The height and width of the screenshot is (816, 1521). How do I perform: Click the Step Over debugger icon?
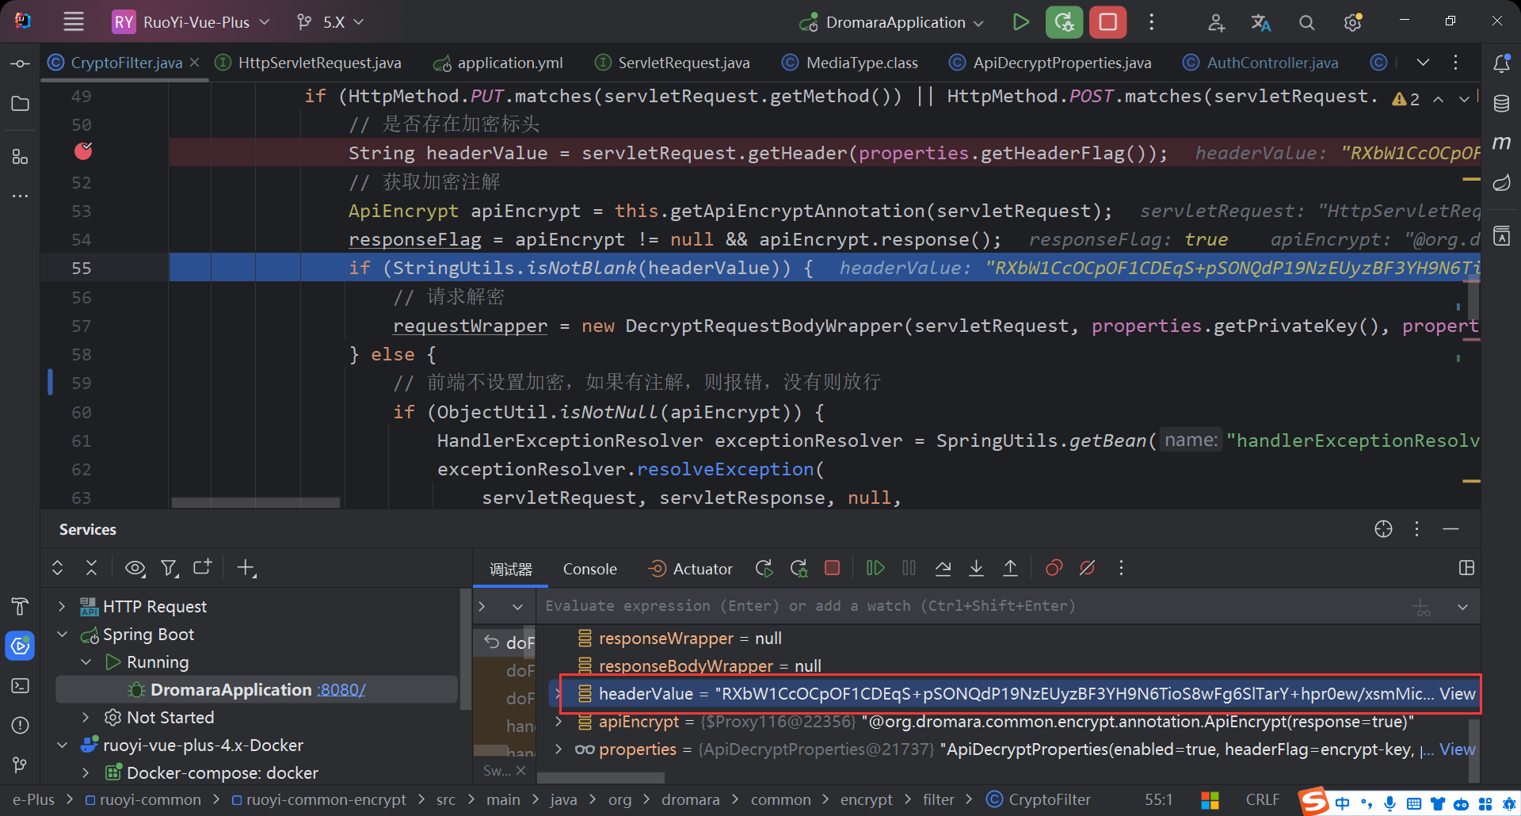click(943, 568)
